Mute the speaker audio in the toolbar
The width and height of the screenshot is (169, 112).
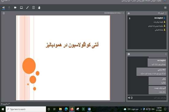tap(4, 8)
